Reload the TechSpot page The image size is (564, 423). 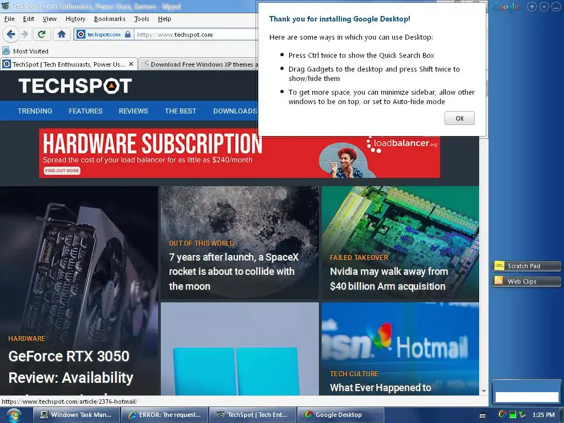click(x=41, y=34)
